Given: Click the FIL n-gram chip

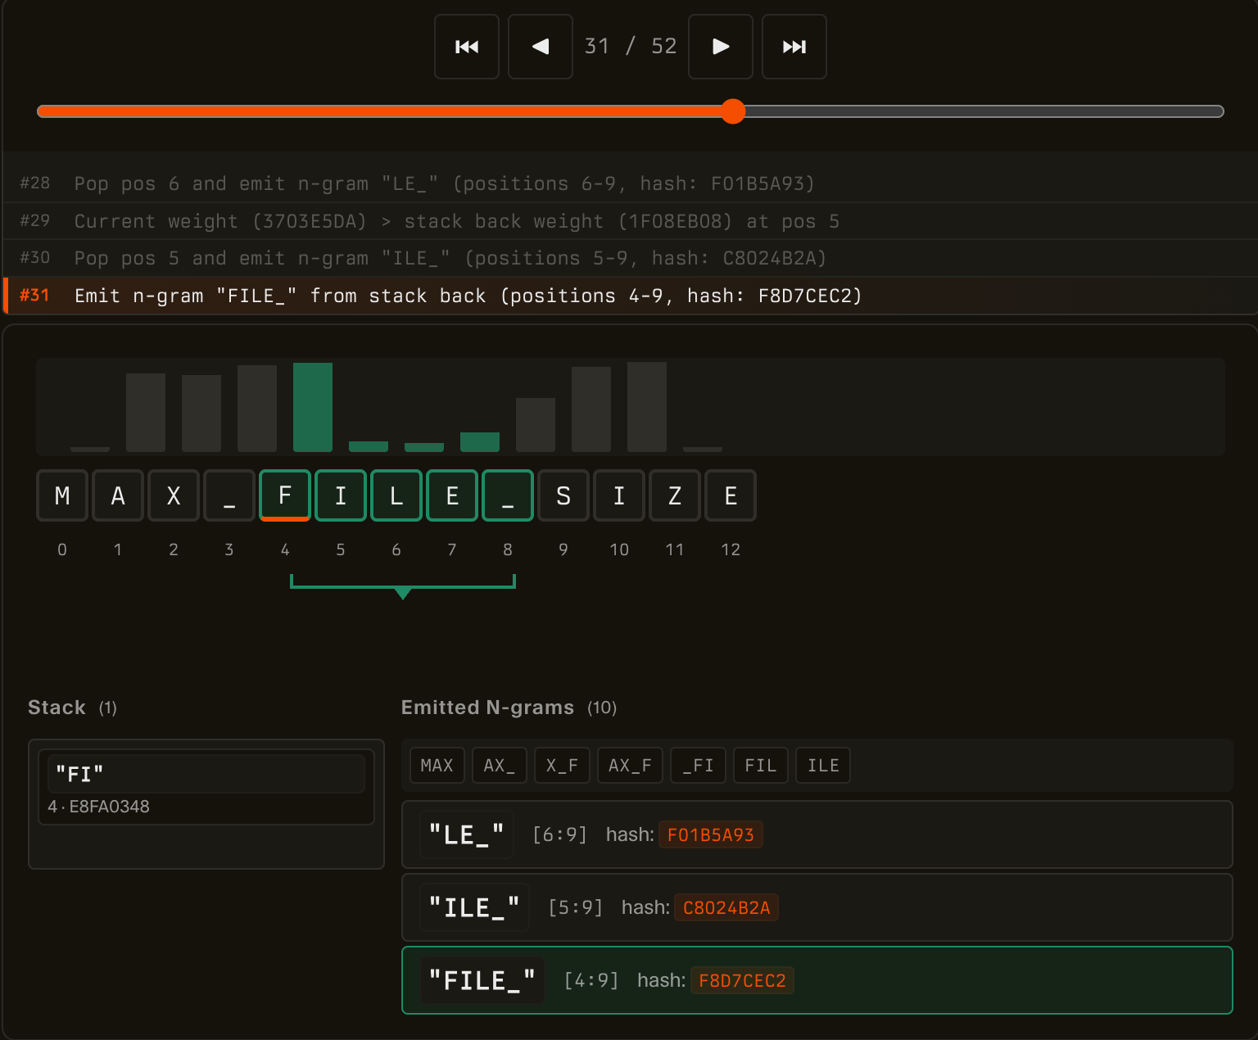Looking at the screenshot, I should (761, 766).
